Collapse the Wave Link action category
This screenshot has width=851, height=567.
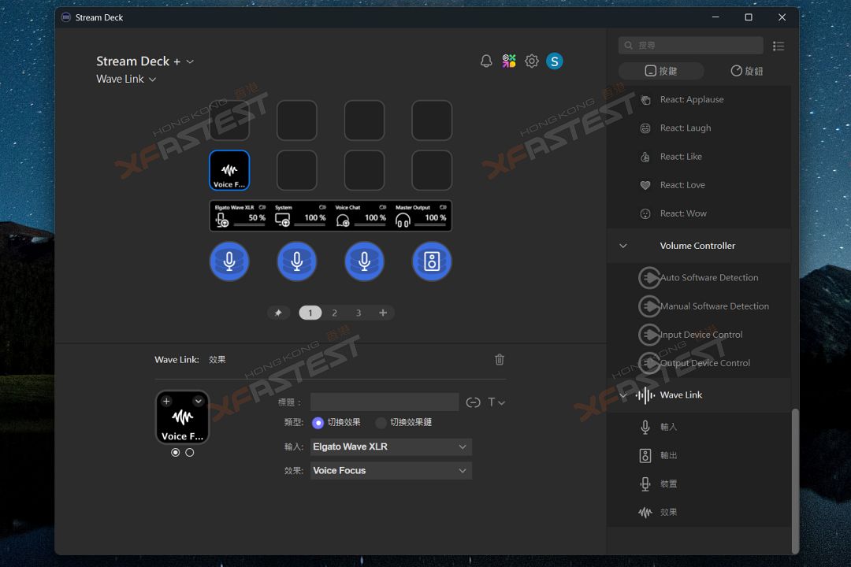point(623,395)
